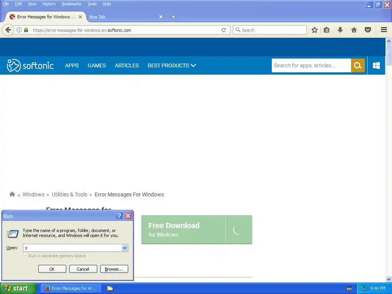The image size is (392, 294).
Task: Go back with the Firefox back arrow
Action: [x=8, y=30]
